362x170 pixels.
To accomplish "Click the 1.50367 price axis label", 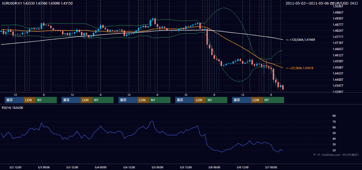I will click(x=338, y=6).
